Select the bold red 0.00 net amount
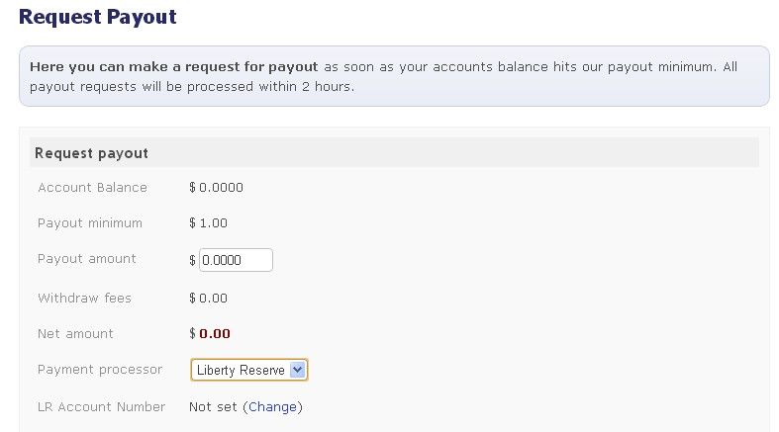This screenshot has height=432, width=779. (215, 334)
